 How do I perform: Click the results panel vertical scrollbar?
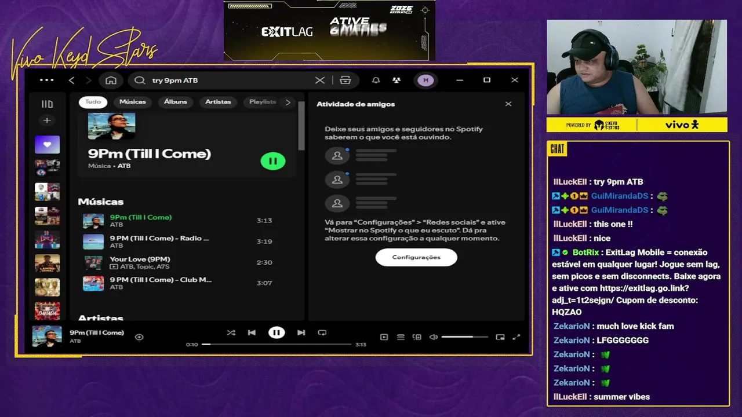click(x=301, y=126)
